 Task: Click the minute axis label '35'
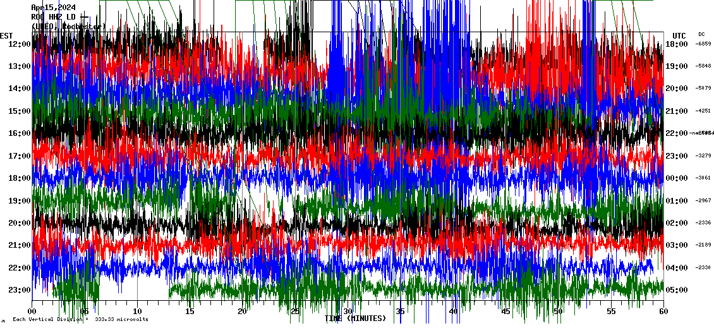point(400,312)
